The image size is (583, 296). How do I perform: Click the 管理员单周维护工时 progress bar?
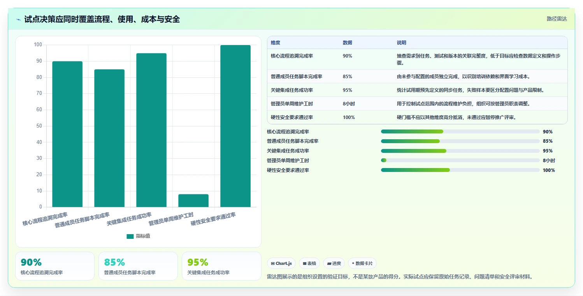click(x=460, y=160)
